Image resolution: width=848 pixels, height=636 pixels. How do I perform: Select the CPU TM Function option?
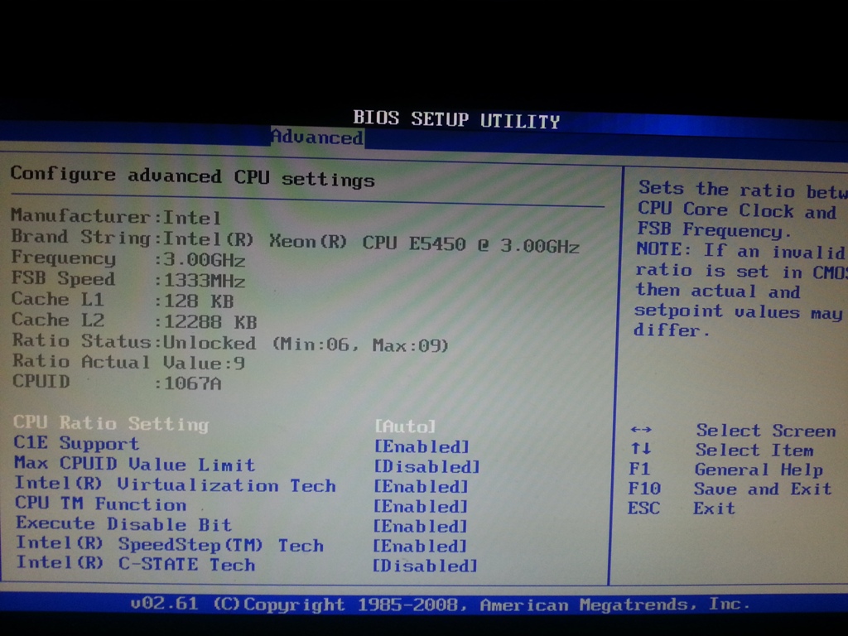(x=100, y=503)
